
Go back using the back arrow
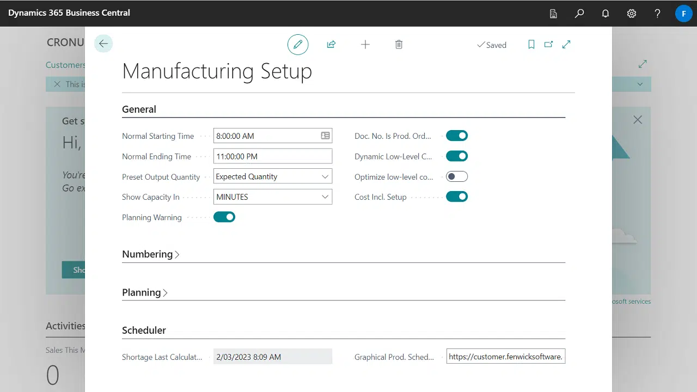pyautogui.click(x=103, y=44)
